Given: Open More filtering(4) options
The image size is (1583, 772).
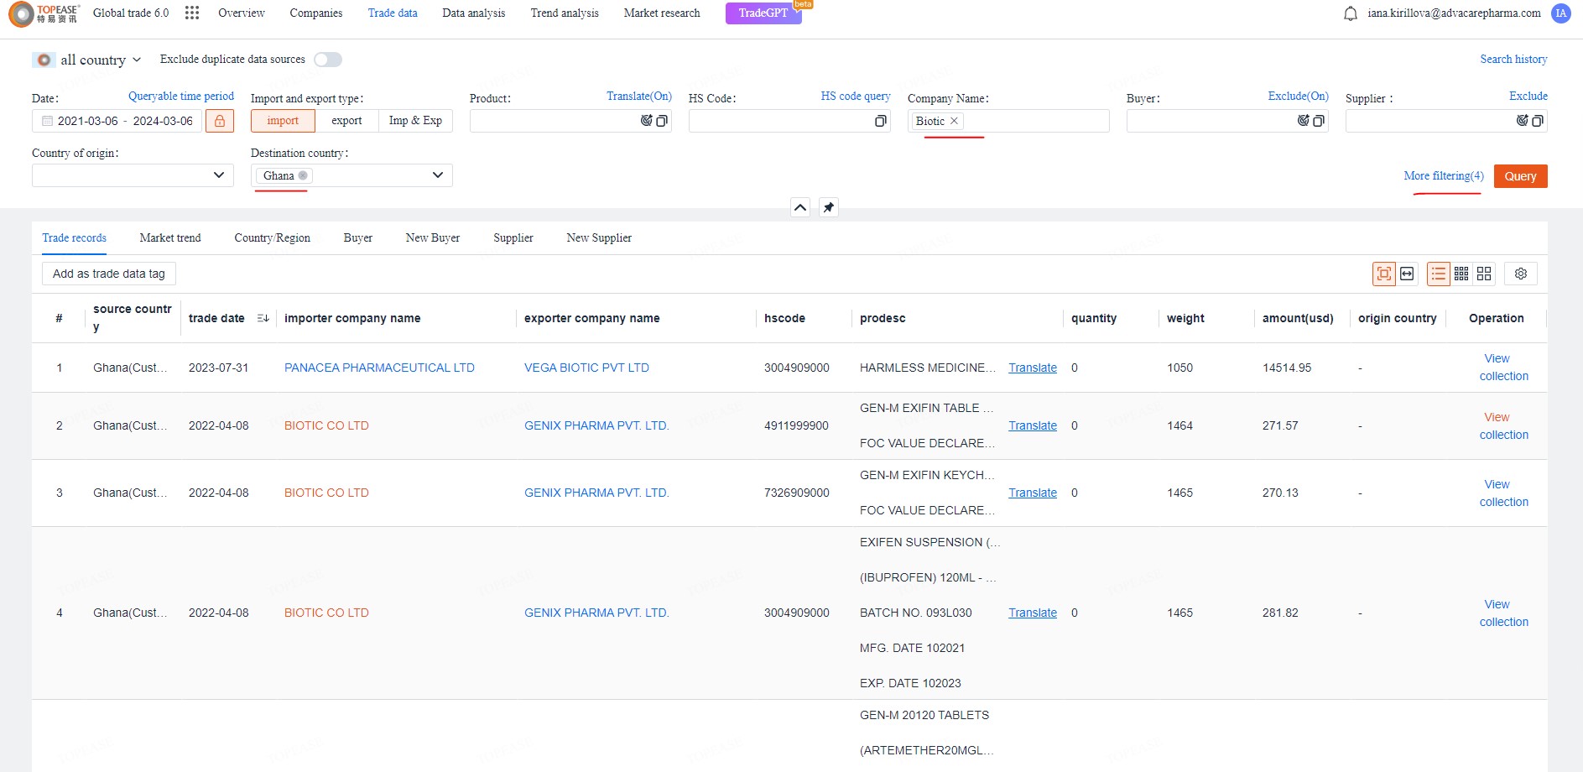Looking at the screenshot, I should [1444, 176].
